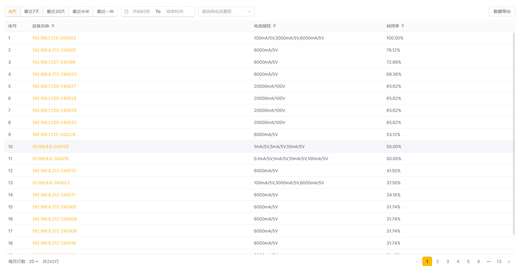The width and height of the screenshot is (516, 266).
Task: Click the 设备名称 column header text
Action: pyautogui.click(x=41, y=26)
